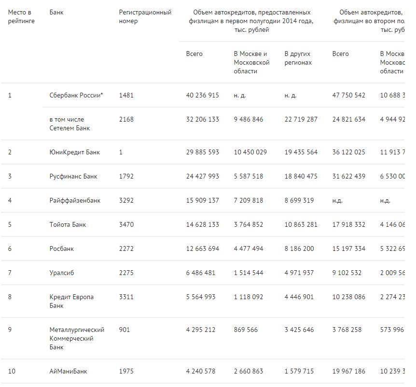Select the value 3 768 258
Screen dimensions: 416x387
[x=347, y=330]
